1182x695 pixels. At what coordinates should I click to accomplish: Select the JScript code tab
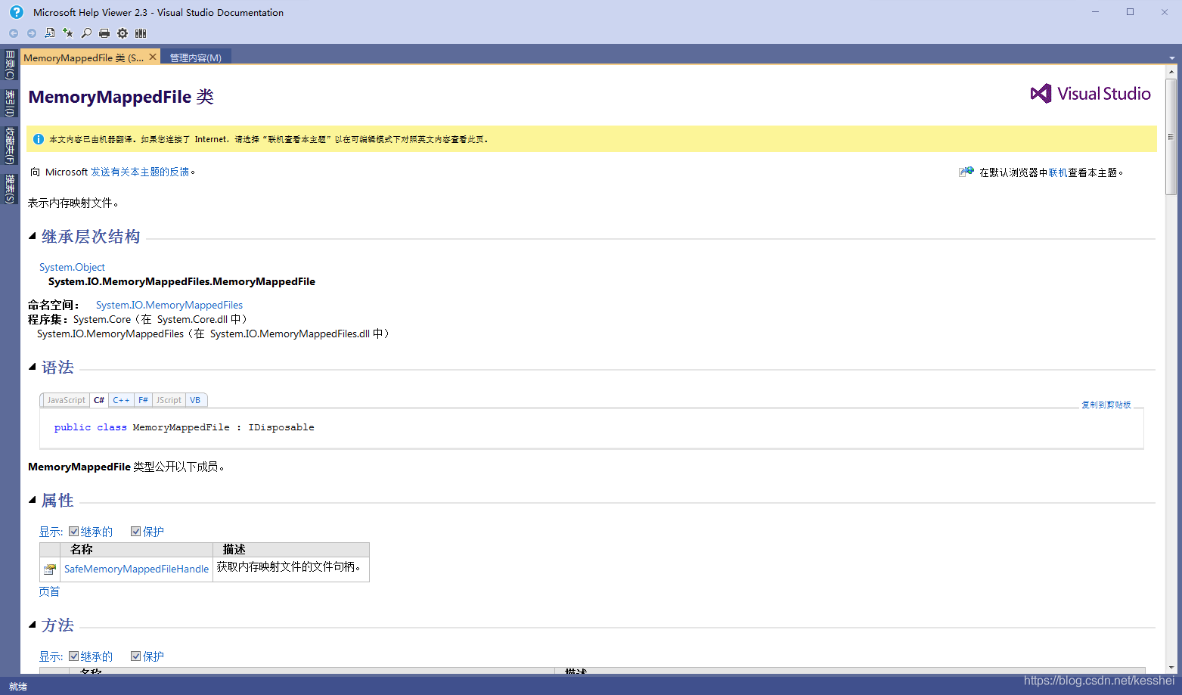click(x=169, y=400)
